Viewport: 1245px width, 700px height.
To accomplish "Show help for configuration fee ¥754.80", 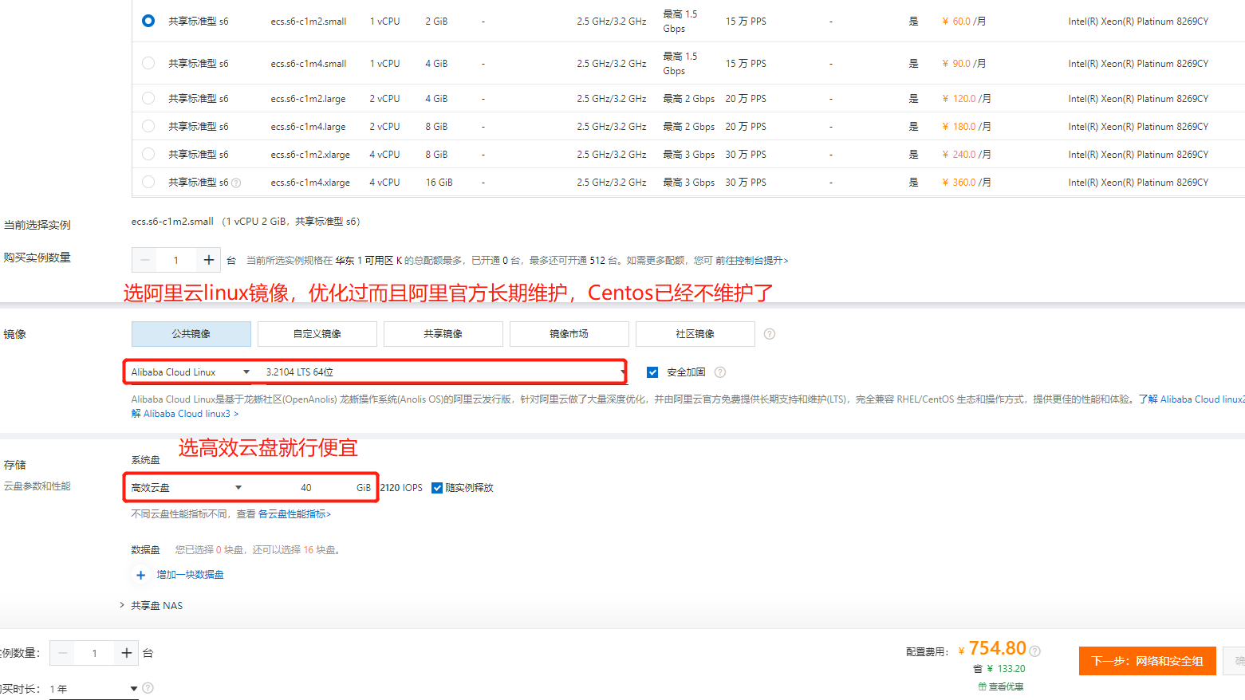I will tap(1035, 651).
